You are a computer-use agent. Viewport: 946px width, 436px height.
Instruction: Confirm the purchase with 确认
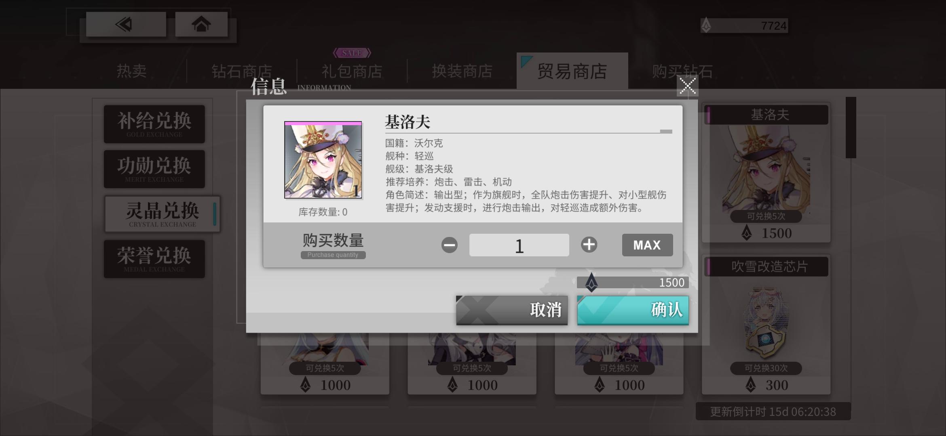(633, 310)
